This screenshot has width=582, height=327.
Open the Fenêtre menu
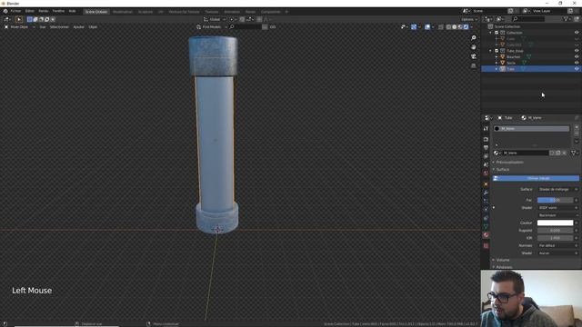58,11
